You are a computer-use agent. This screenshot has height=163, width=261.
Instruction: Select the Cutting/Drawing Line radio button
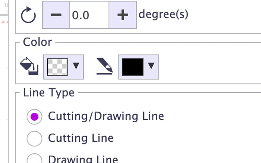(34, 117)
